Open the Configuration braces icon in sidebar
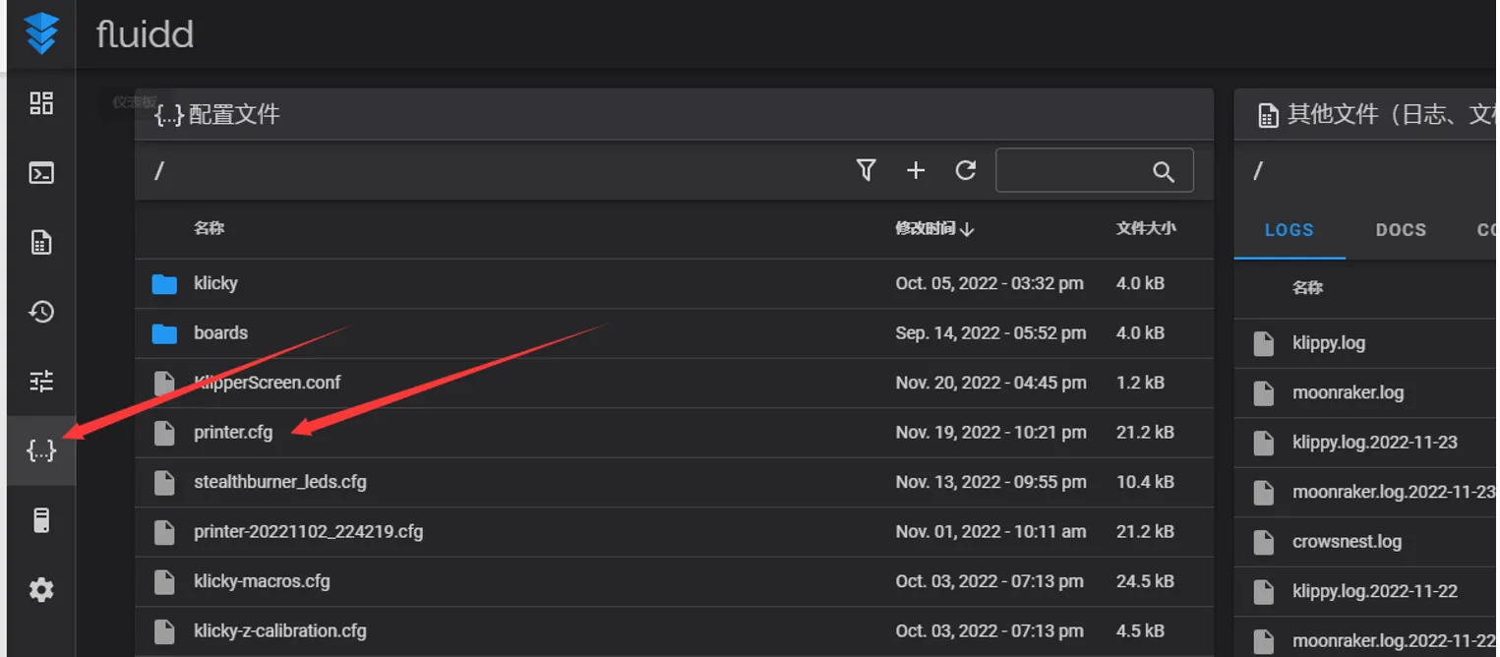The image size is (1500, 657). pos(41,450)
